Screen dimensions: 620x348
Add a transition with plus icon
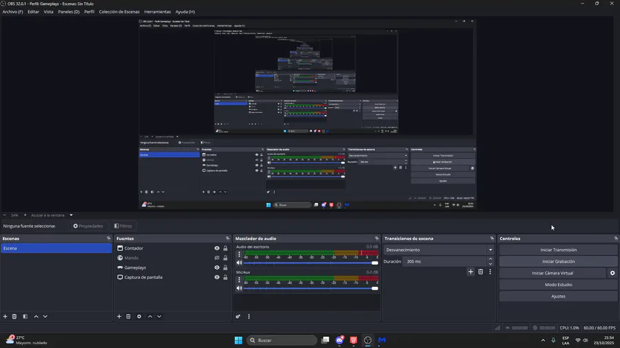tap(471, 272)
